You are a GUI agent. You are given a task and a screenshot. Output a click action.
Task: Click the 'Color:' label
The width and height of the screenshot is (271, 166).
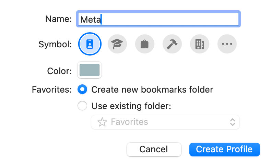[x=59, y=71]
